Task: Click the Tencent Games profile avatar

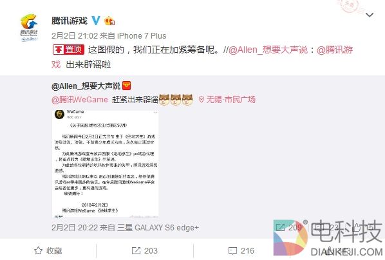Action: click(29, 28)
